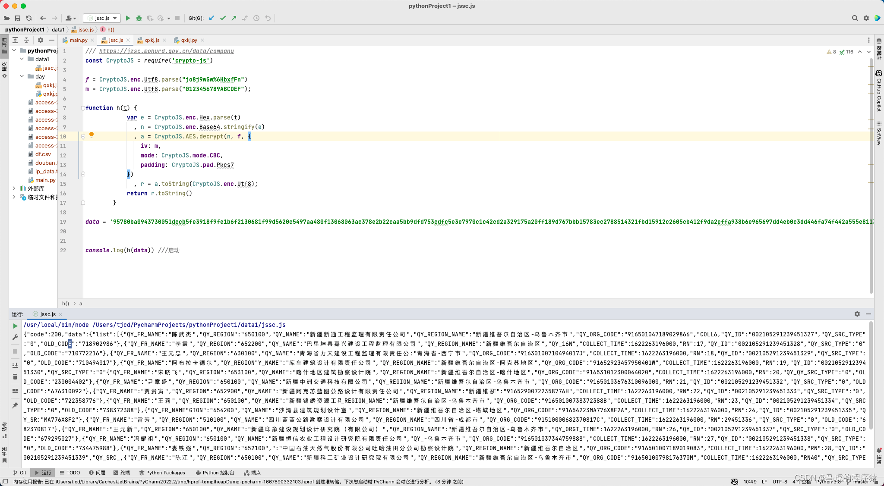
Task: Open Python Packages tool window
Action: point(162,473)
